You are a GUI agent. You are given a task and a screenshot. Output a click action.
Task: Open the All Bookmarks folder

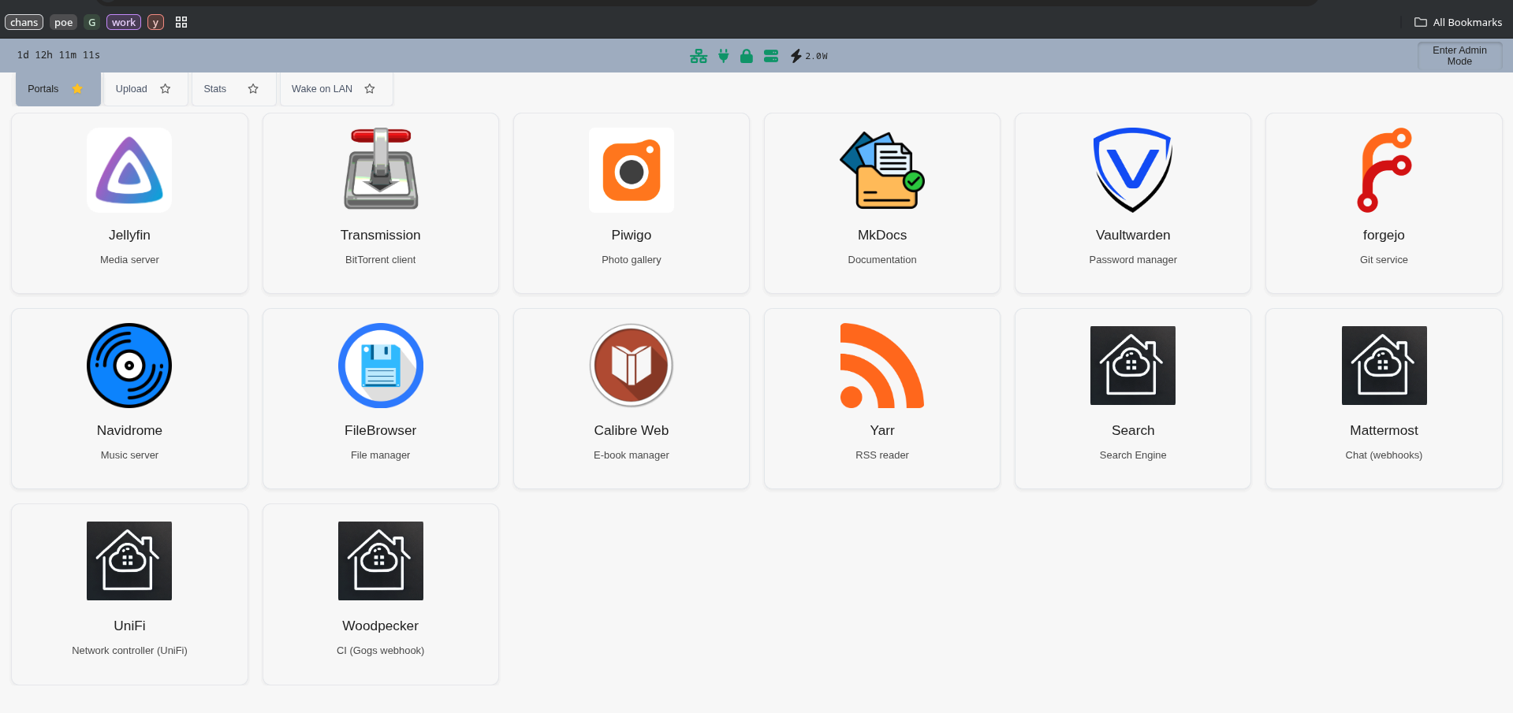click(x=1458, y=22)
